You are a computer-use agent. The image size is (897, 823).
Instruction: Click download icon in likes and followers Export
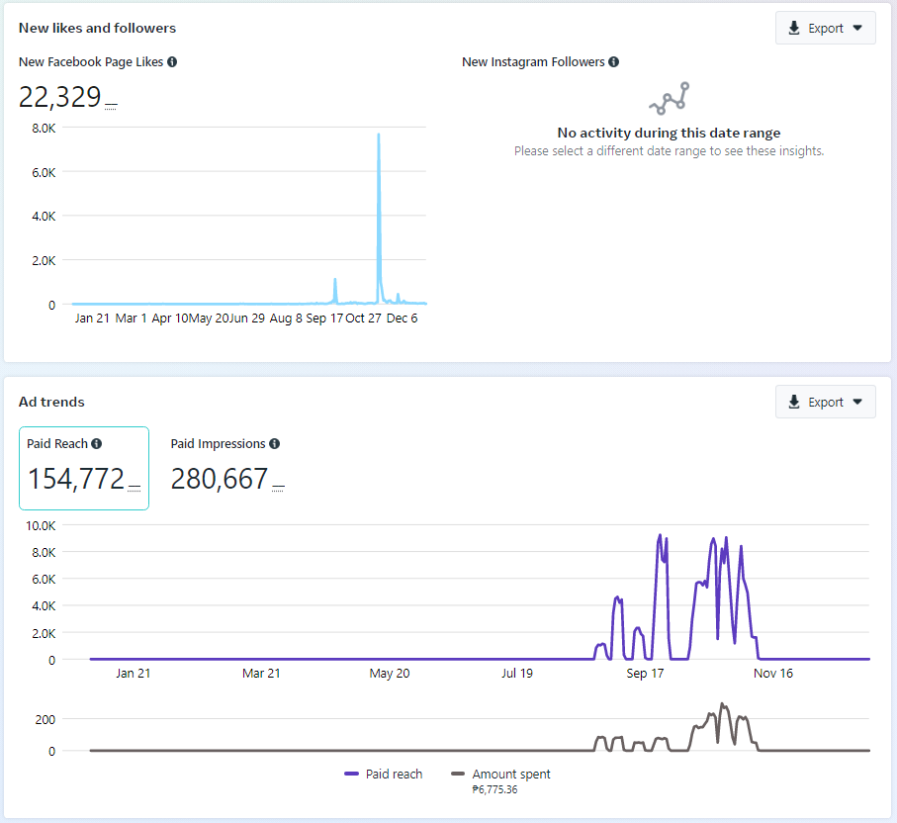tap(794, 29)
